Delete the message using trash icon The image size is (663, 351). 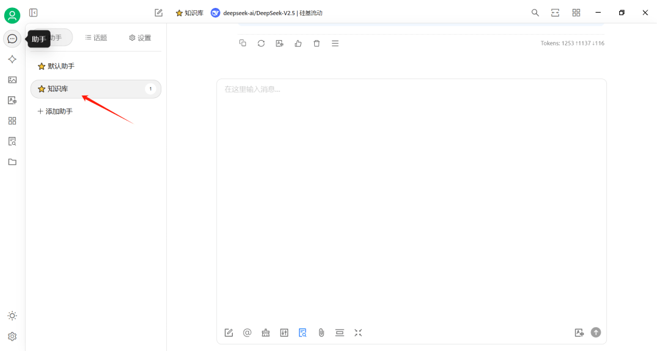317,43
